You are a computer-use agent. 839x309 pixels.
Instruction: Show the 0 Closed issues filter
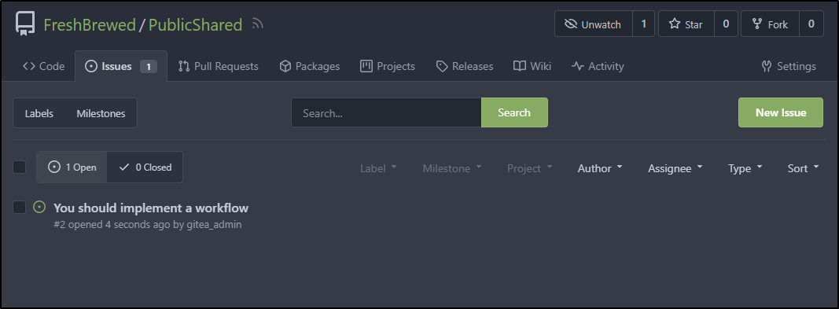[x=145, y=167]
